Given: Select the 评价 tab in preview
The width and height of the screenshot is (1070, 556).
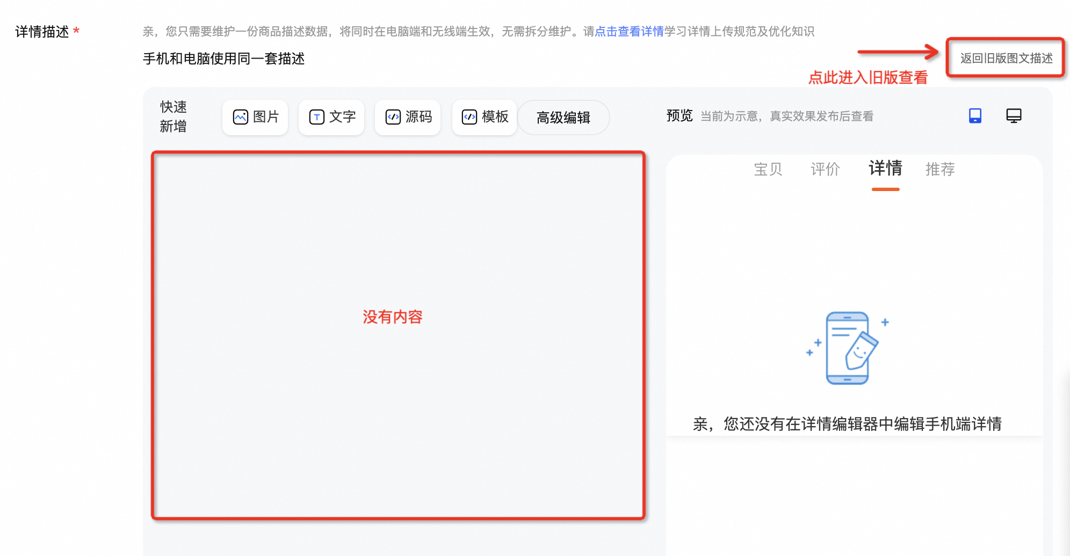Looking at the screenshot, I should (x=825, y=170).
